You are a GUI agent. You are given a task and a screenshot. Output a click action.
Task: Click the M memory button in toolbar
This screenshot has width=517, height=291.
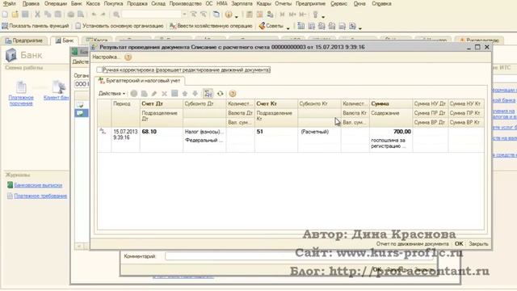click(282, 15)
